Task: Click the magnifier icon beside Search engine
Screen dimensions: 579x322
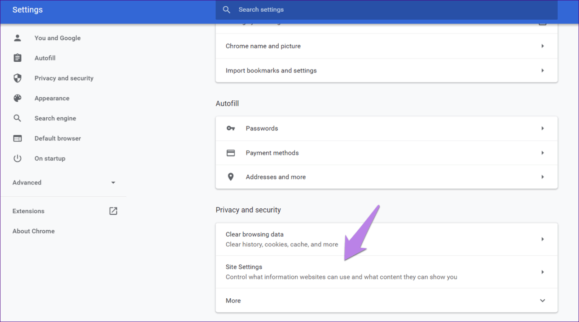Action: (18, 118)
